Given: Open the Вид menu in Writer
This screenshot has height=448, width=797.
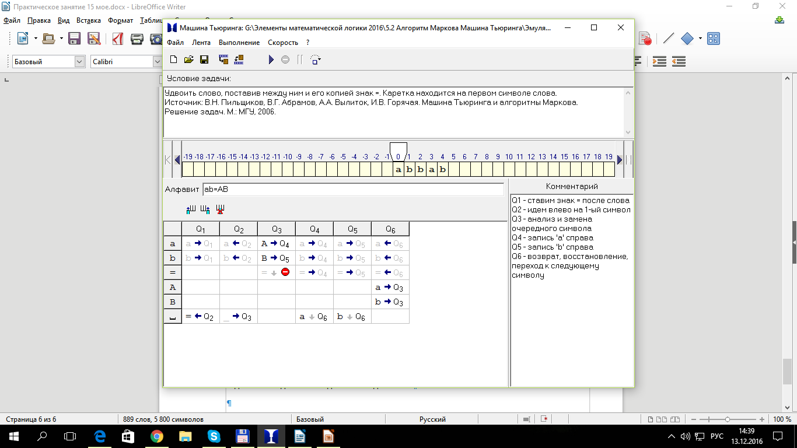Looking at the screenshot, I should 64,20.
